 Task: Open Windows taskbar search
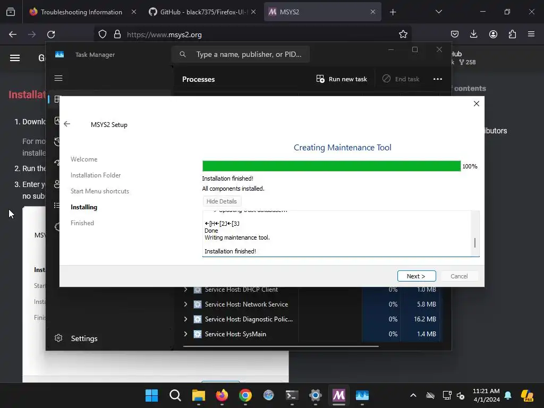pos(175,395)
